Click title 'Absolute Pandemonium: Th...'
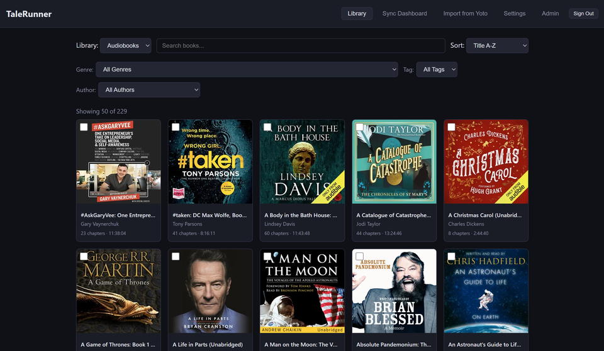The height and width of the screenshot is (351, 604). point(394,345)
